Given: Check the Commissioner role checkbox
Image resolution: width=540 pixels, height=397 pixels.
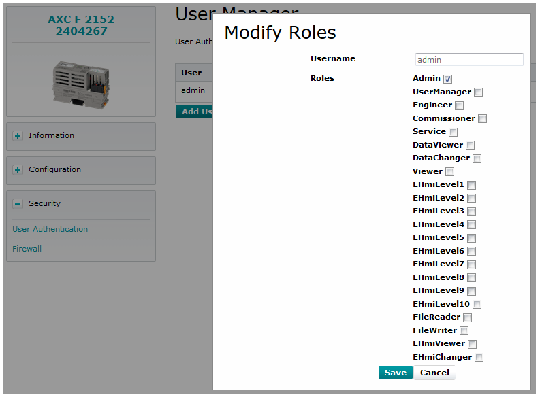Looking at the screenshot, I should pos(483,119).
